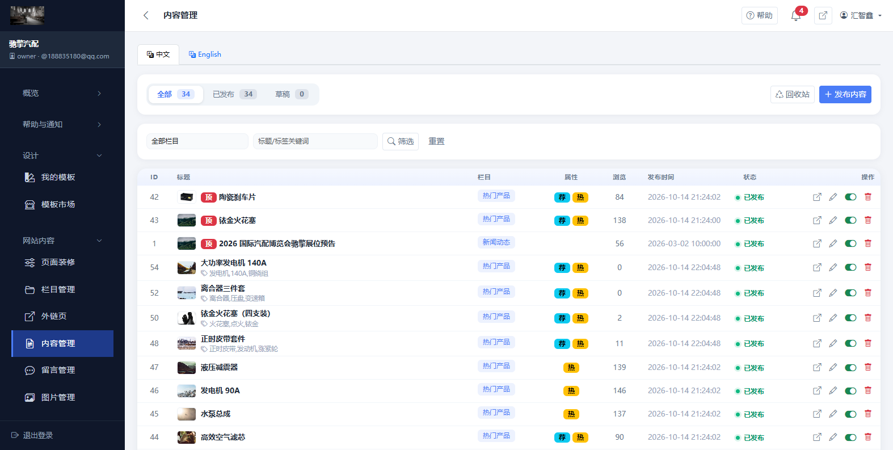This screenshot has width=893, height=450.
Task: Click the 重置 reset link
Action: [x=436, y=141]
